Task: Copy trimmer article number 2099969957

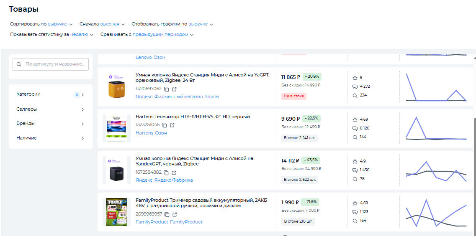Action: click(167, 214)
